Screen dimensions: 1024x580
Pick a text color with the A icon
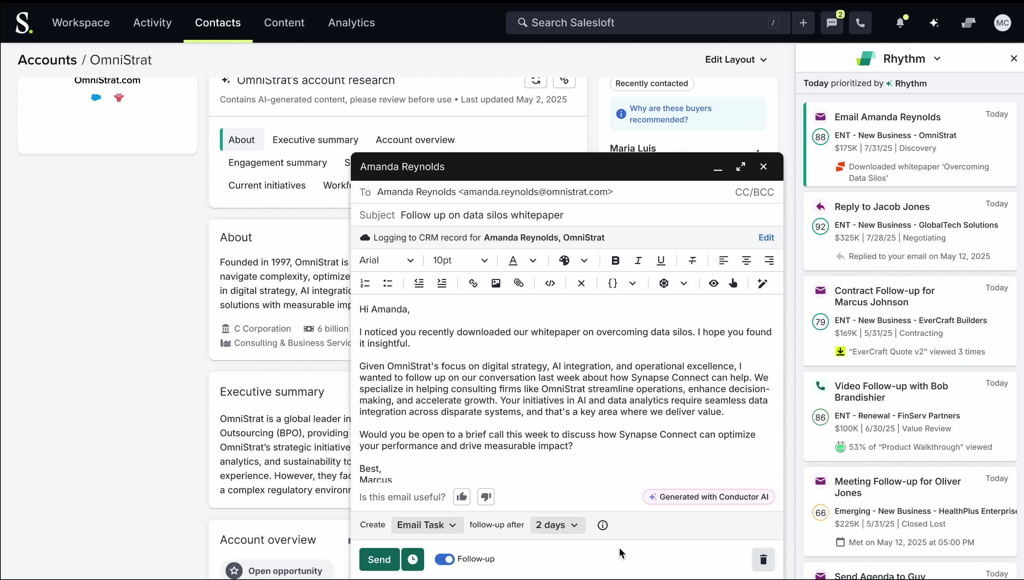513,260
